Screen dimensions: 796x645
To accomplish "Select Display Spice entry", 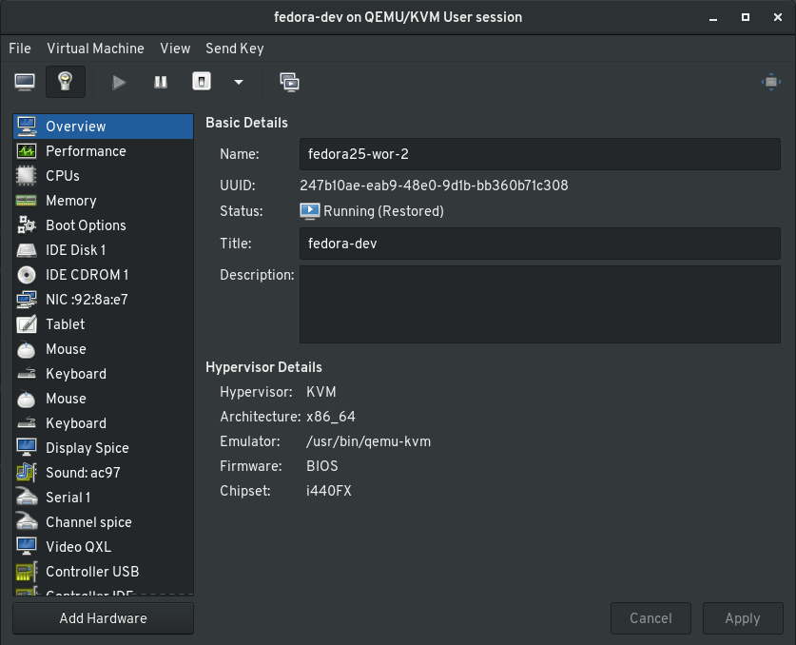I will pos(103,448).
